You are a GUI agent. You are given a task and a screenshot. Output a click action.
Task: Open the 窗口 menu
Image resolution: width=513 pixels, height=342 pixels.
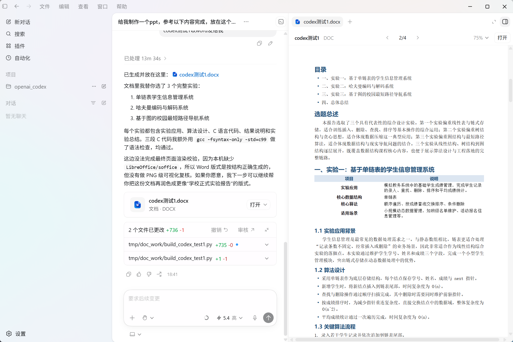click(103, 7)
